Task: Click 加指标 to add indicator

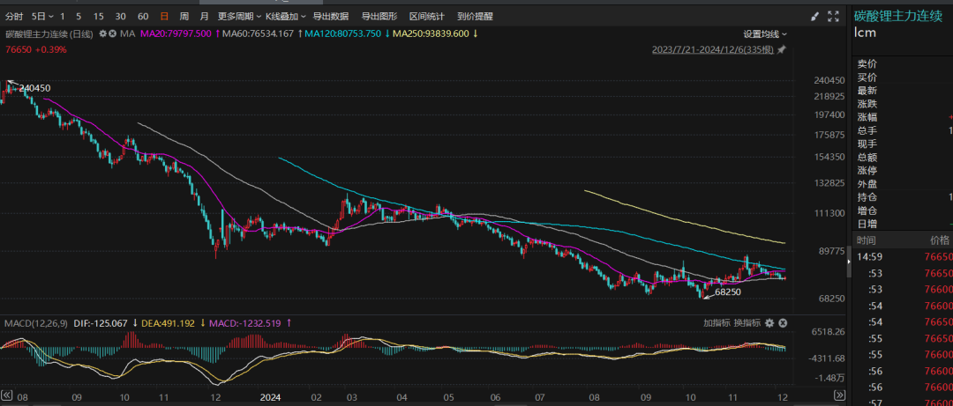Action: [x=716, y=323]
